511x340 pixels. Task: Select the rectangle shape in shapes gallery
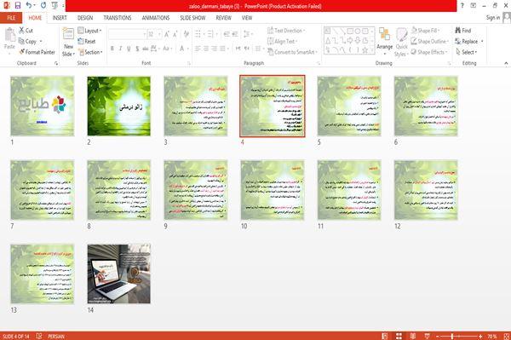[350, 32]
